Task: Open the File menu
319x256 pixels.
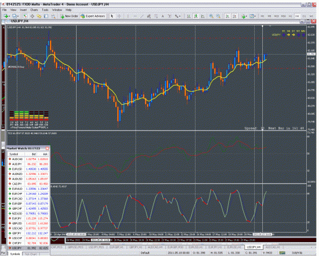Action: pos(5,10)
